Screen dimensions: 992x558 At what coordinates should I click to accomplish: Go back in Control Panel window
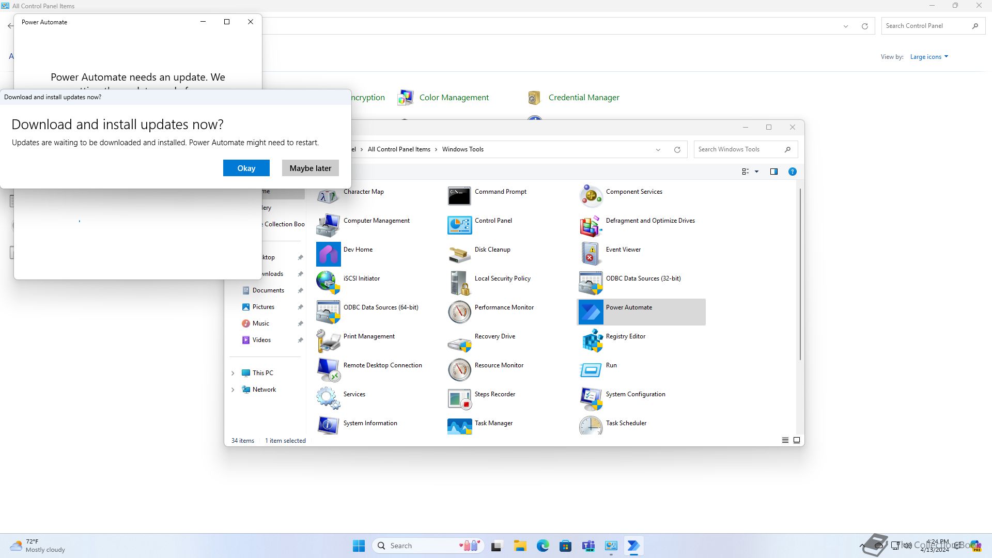(x=10, y=26)
